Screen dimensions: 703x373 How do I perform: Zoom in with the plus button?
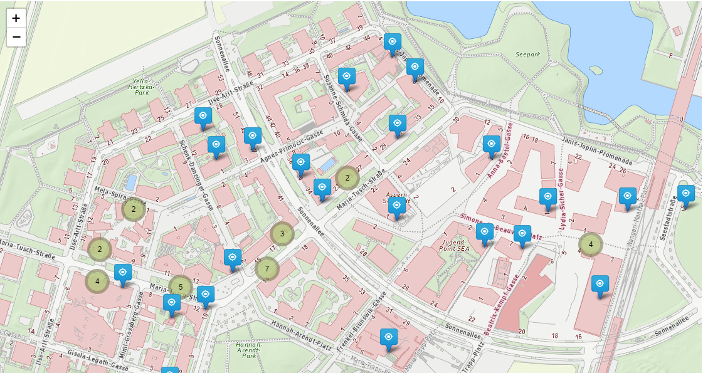coord(16,18)
